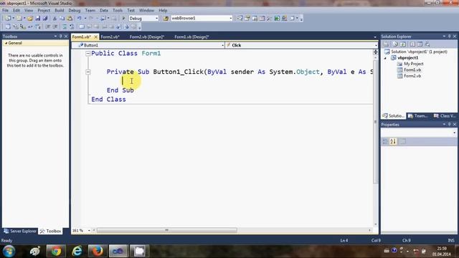
Task: Click the editor split-window handle above scrollbar
Action: point(375,52)
